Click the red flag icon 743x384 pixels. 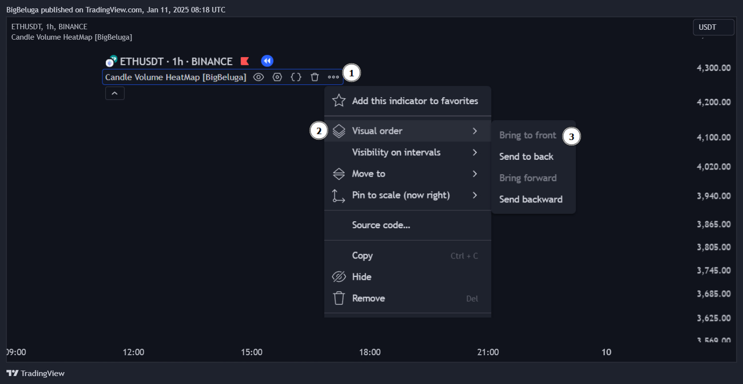pos(245,61)
